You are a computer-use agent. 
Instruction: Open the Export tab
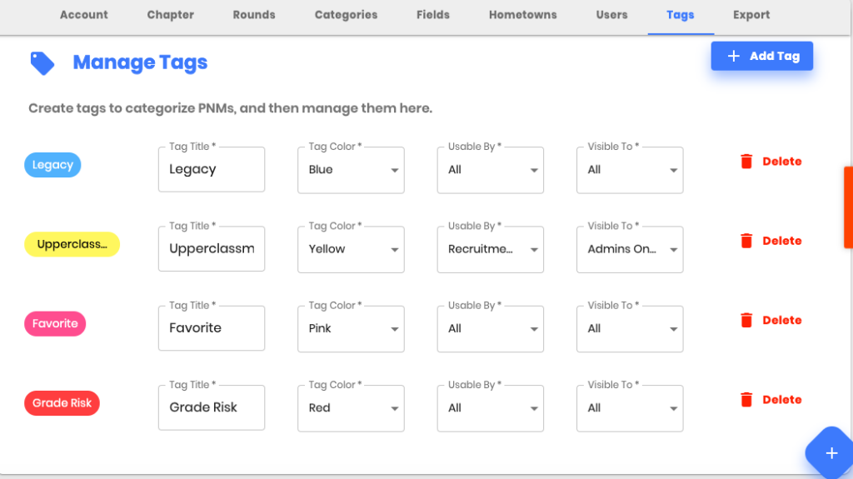[751, 15]
